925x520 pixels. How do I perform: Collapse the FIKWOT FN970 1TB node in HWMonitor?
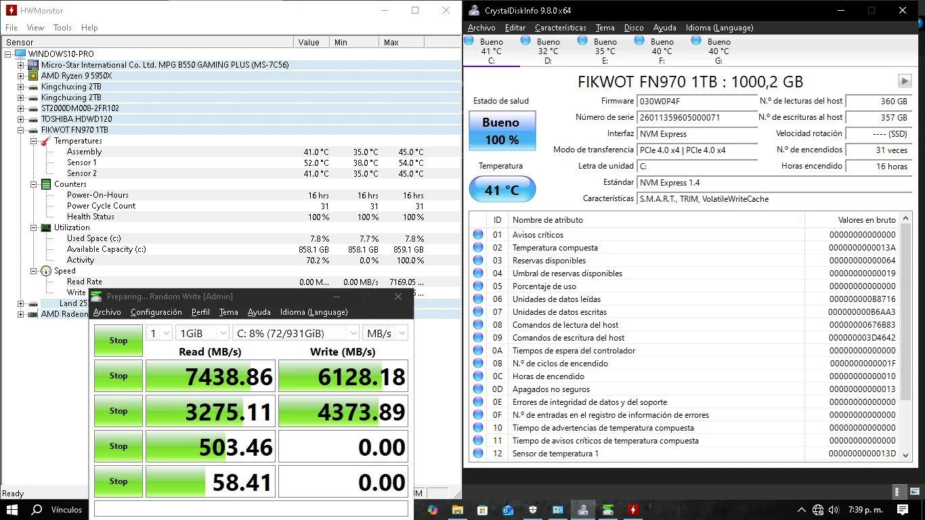[21, 130]
